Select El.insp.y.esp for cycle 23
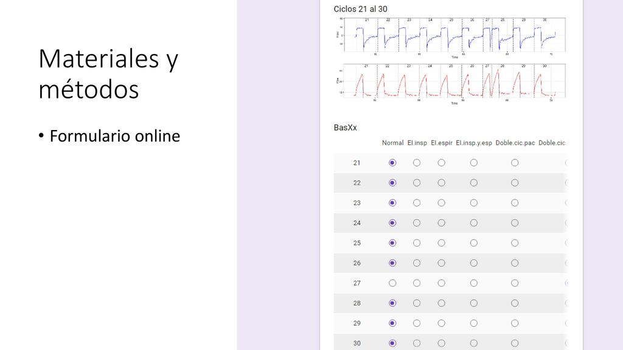The height and width of the screenshot is (350, 623). click(474, 203)
